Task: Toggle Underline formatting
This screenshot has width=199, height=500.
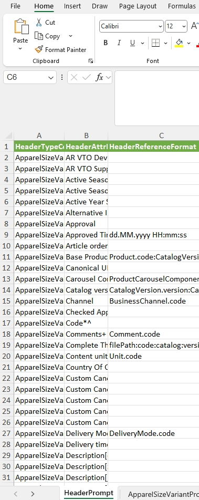Action: pos(132,43)
